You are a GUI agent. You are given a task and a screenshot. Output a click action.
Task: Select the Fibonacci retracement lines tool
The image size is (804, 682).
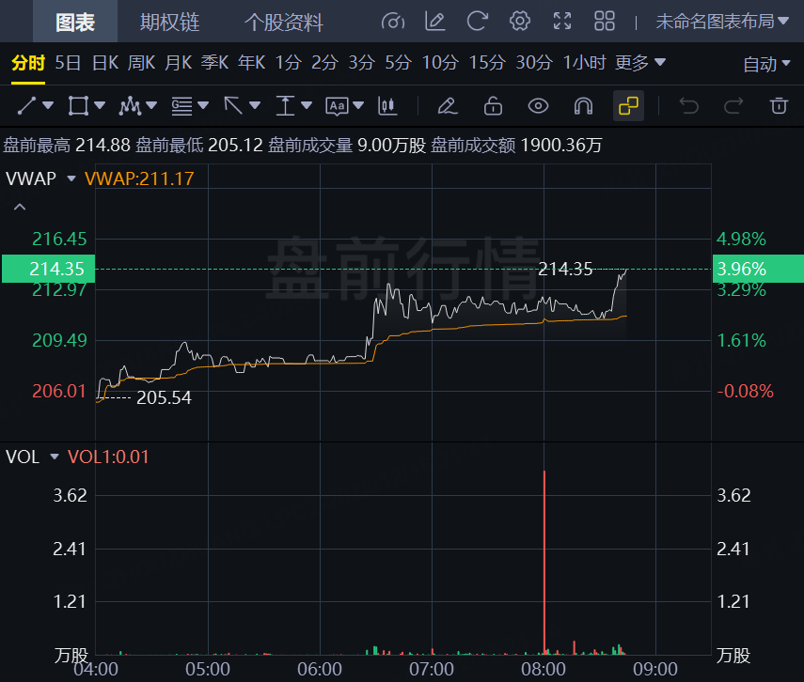pos(181,106)
